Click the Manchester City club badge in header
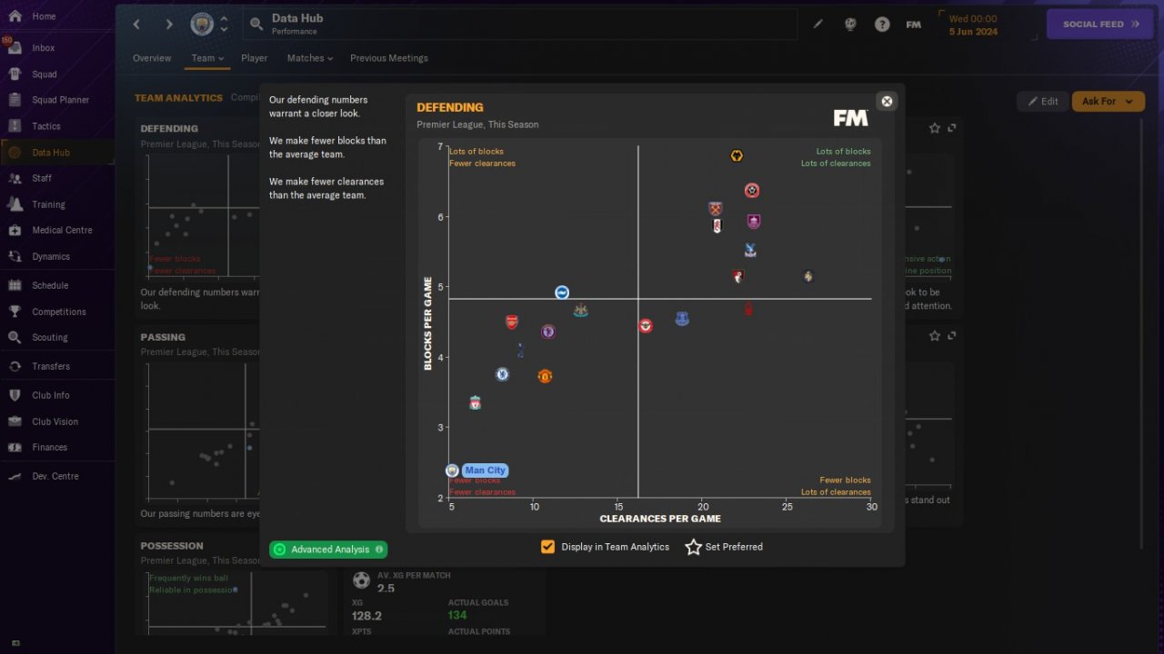 (202, 25)
